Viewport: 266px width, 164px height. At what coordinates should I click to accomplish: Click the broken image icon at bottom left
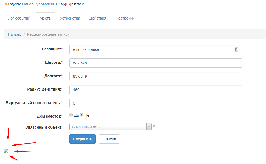tap(6, 151)
